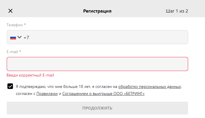Open the обработку персональных данных link
The height and width of the screenshot is (118, 205).
point(149,87)
